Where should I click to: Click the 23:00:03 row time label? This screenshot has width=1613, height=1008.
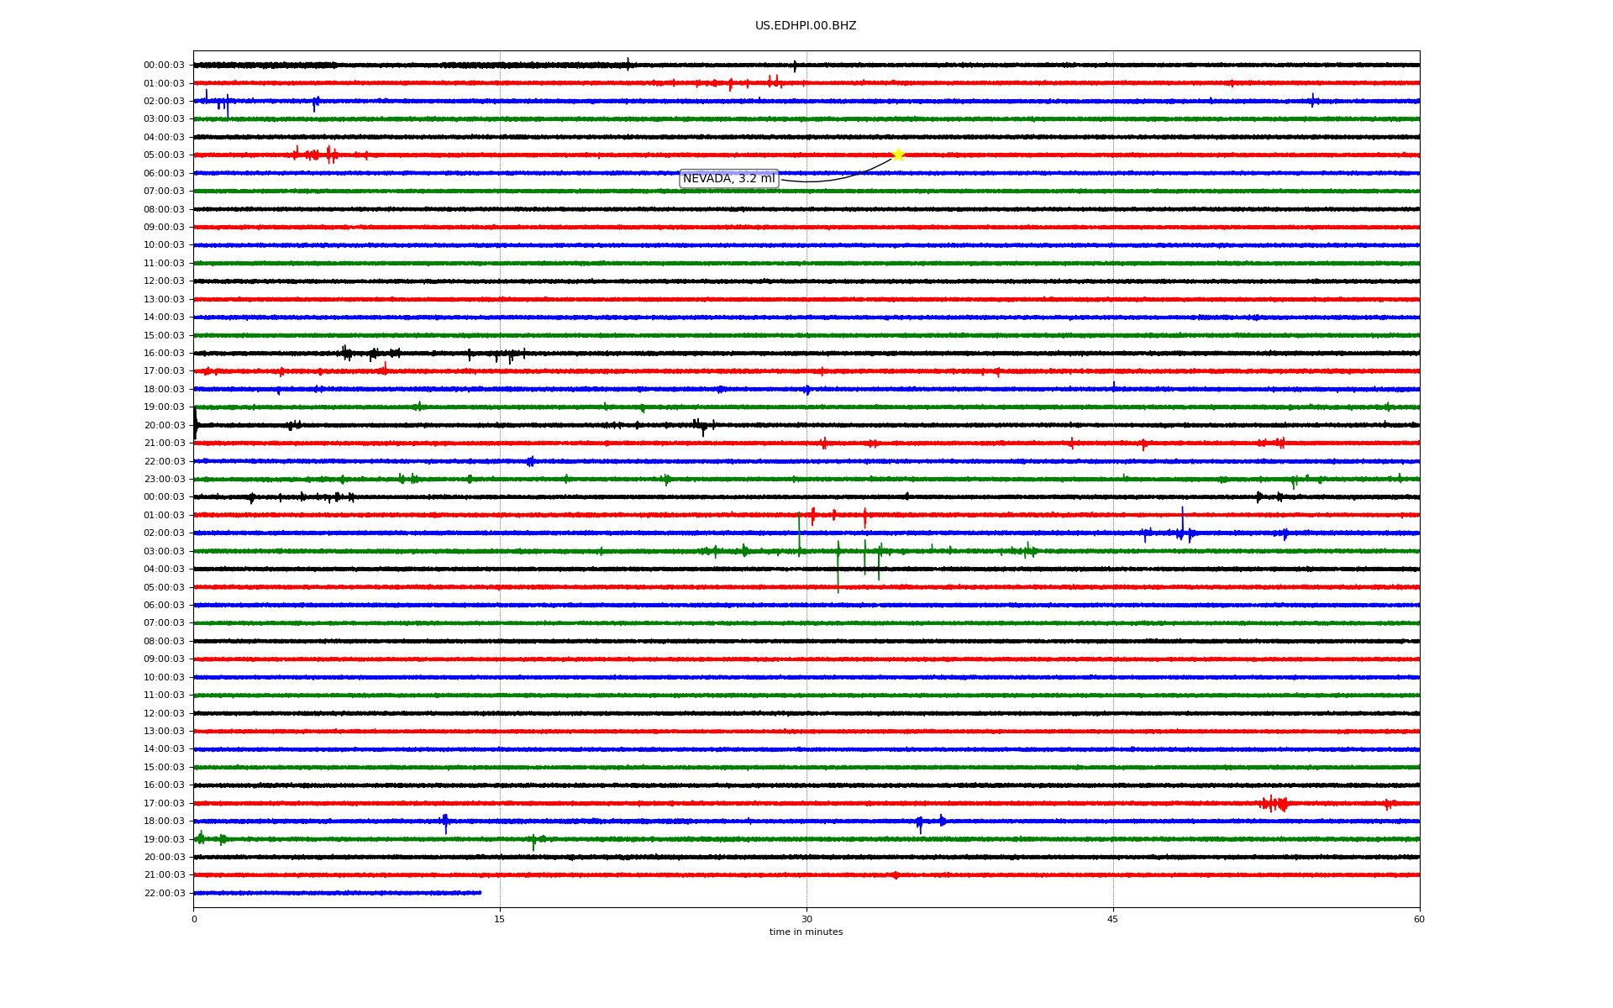coord(164,480)
